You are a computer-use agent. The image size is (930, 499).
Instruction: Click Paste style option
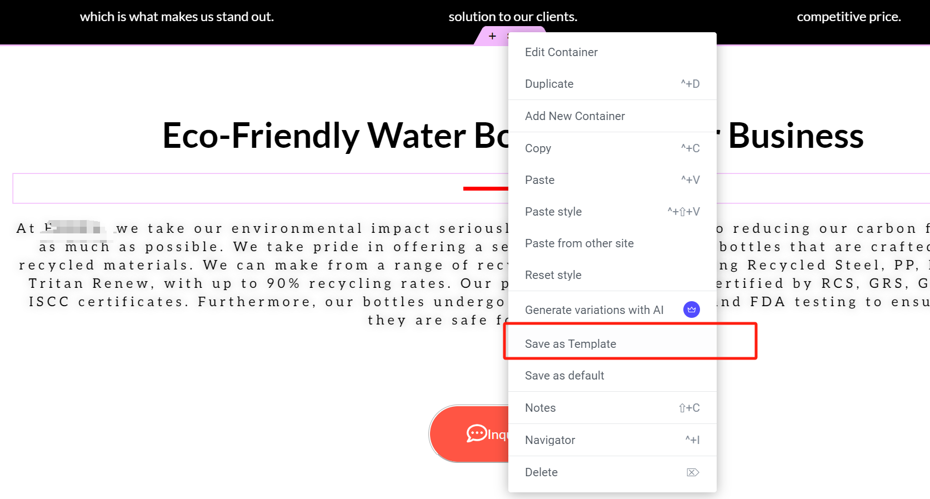click(x=553, y=212)
